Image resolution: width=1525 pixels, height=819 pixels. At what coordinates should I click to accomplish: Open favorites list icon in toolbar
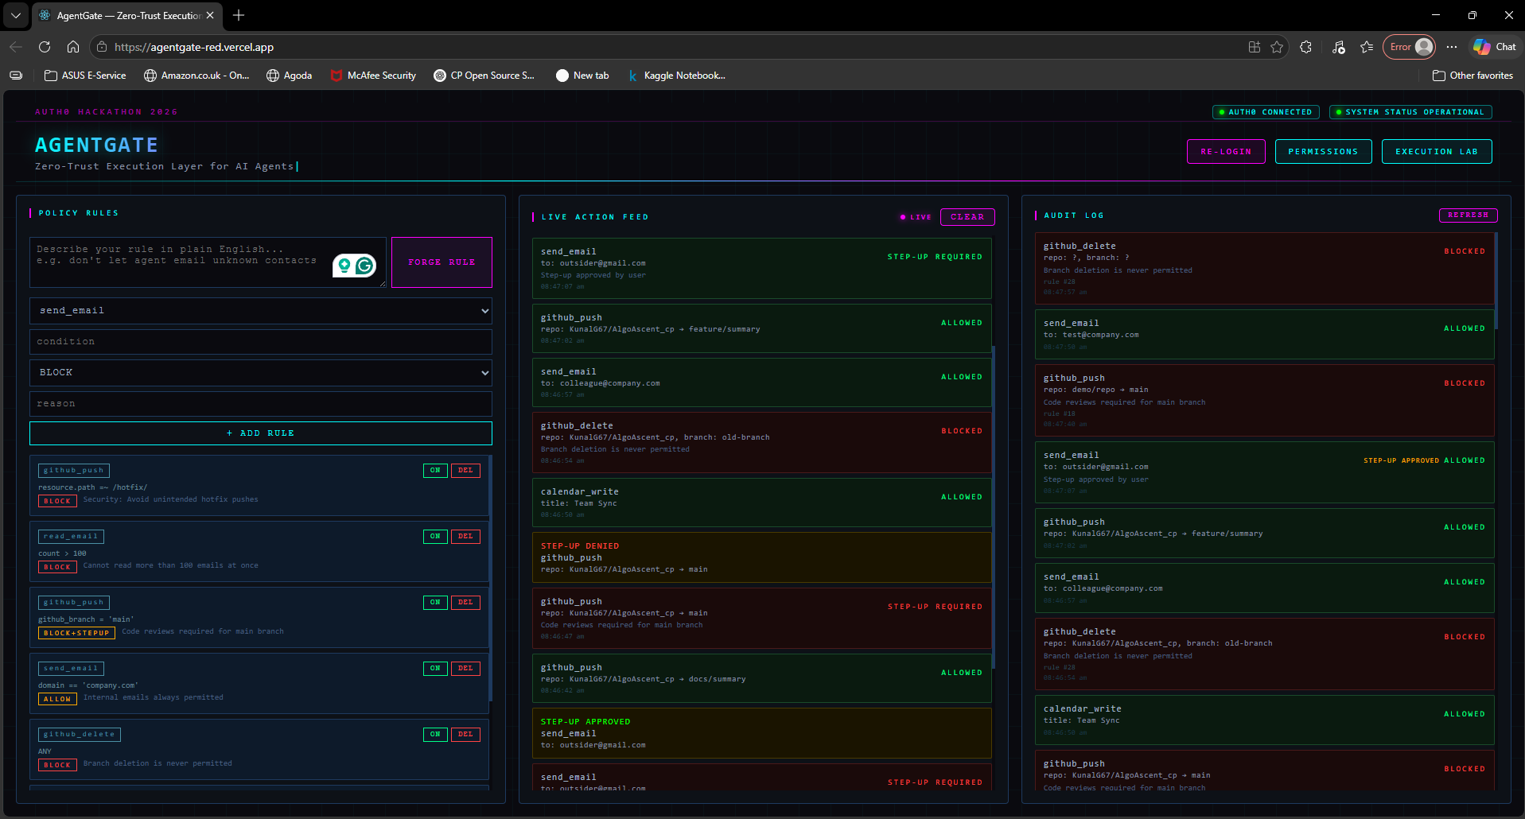click(x=1367, y=47)
